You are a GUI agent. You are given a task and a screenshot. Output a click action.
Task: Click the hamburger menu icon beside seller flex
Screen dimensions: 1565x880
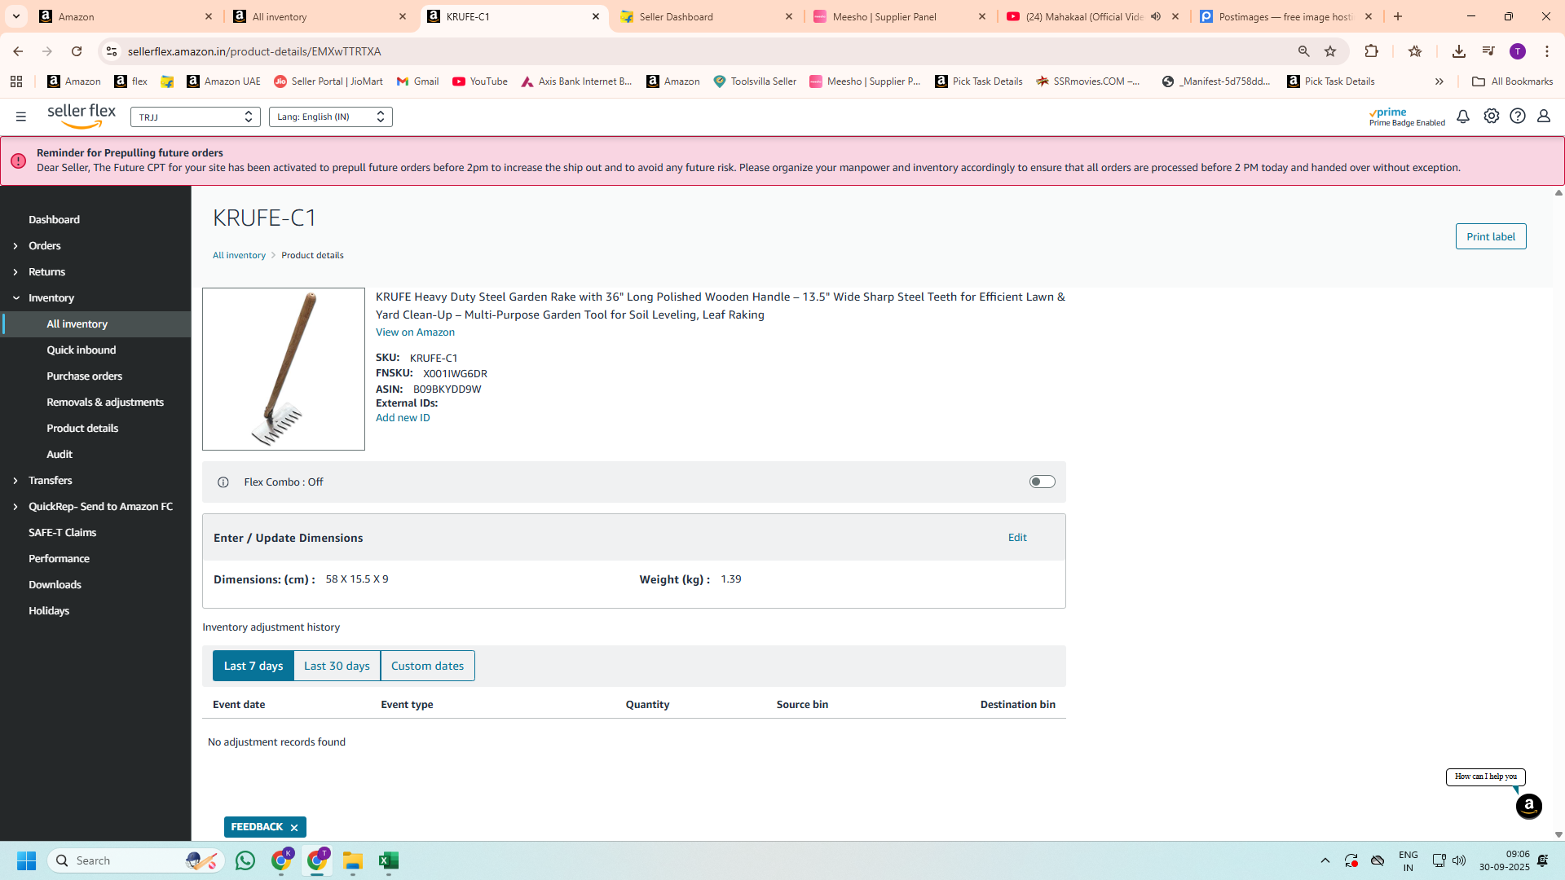click(21, 117)
